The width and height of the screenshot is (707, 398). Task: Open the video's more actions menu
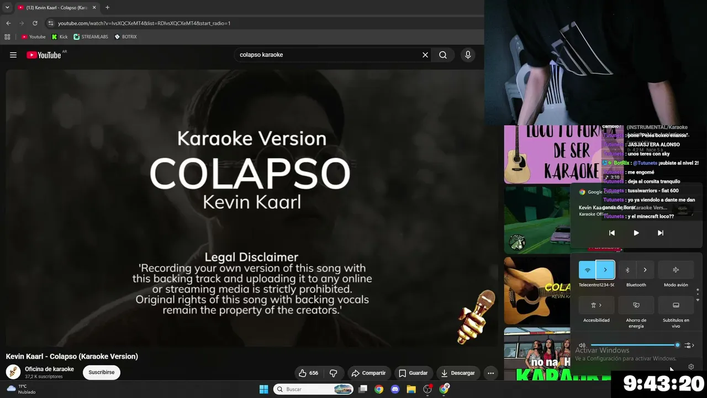pos(490,373)
